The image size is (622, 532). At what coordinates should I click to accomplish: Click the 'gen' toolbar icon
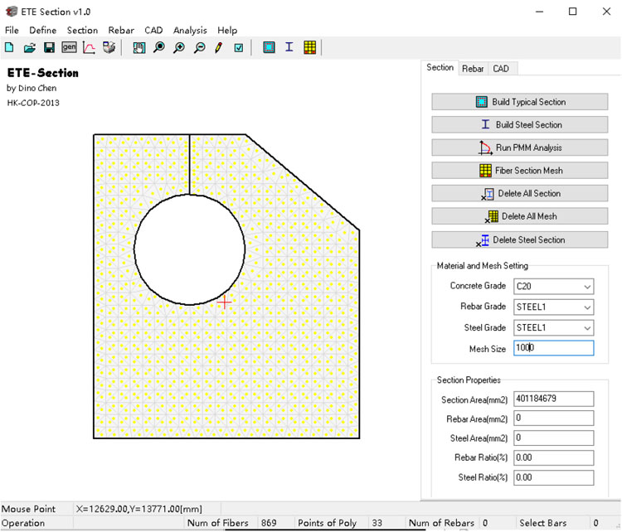(69, 47)
